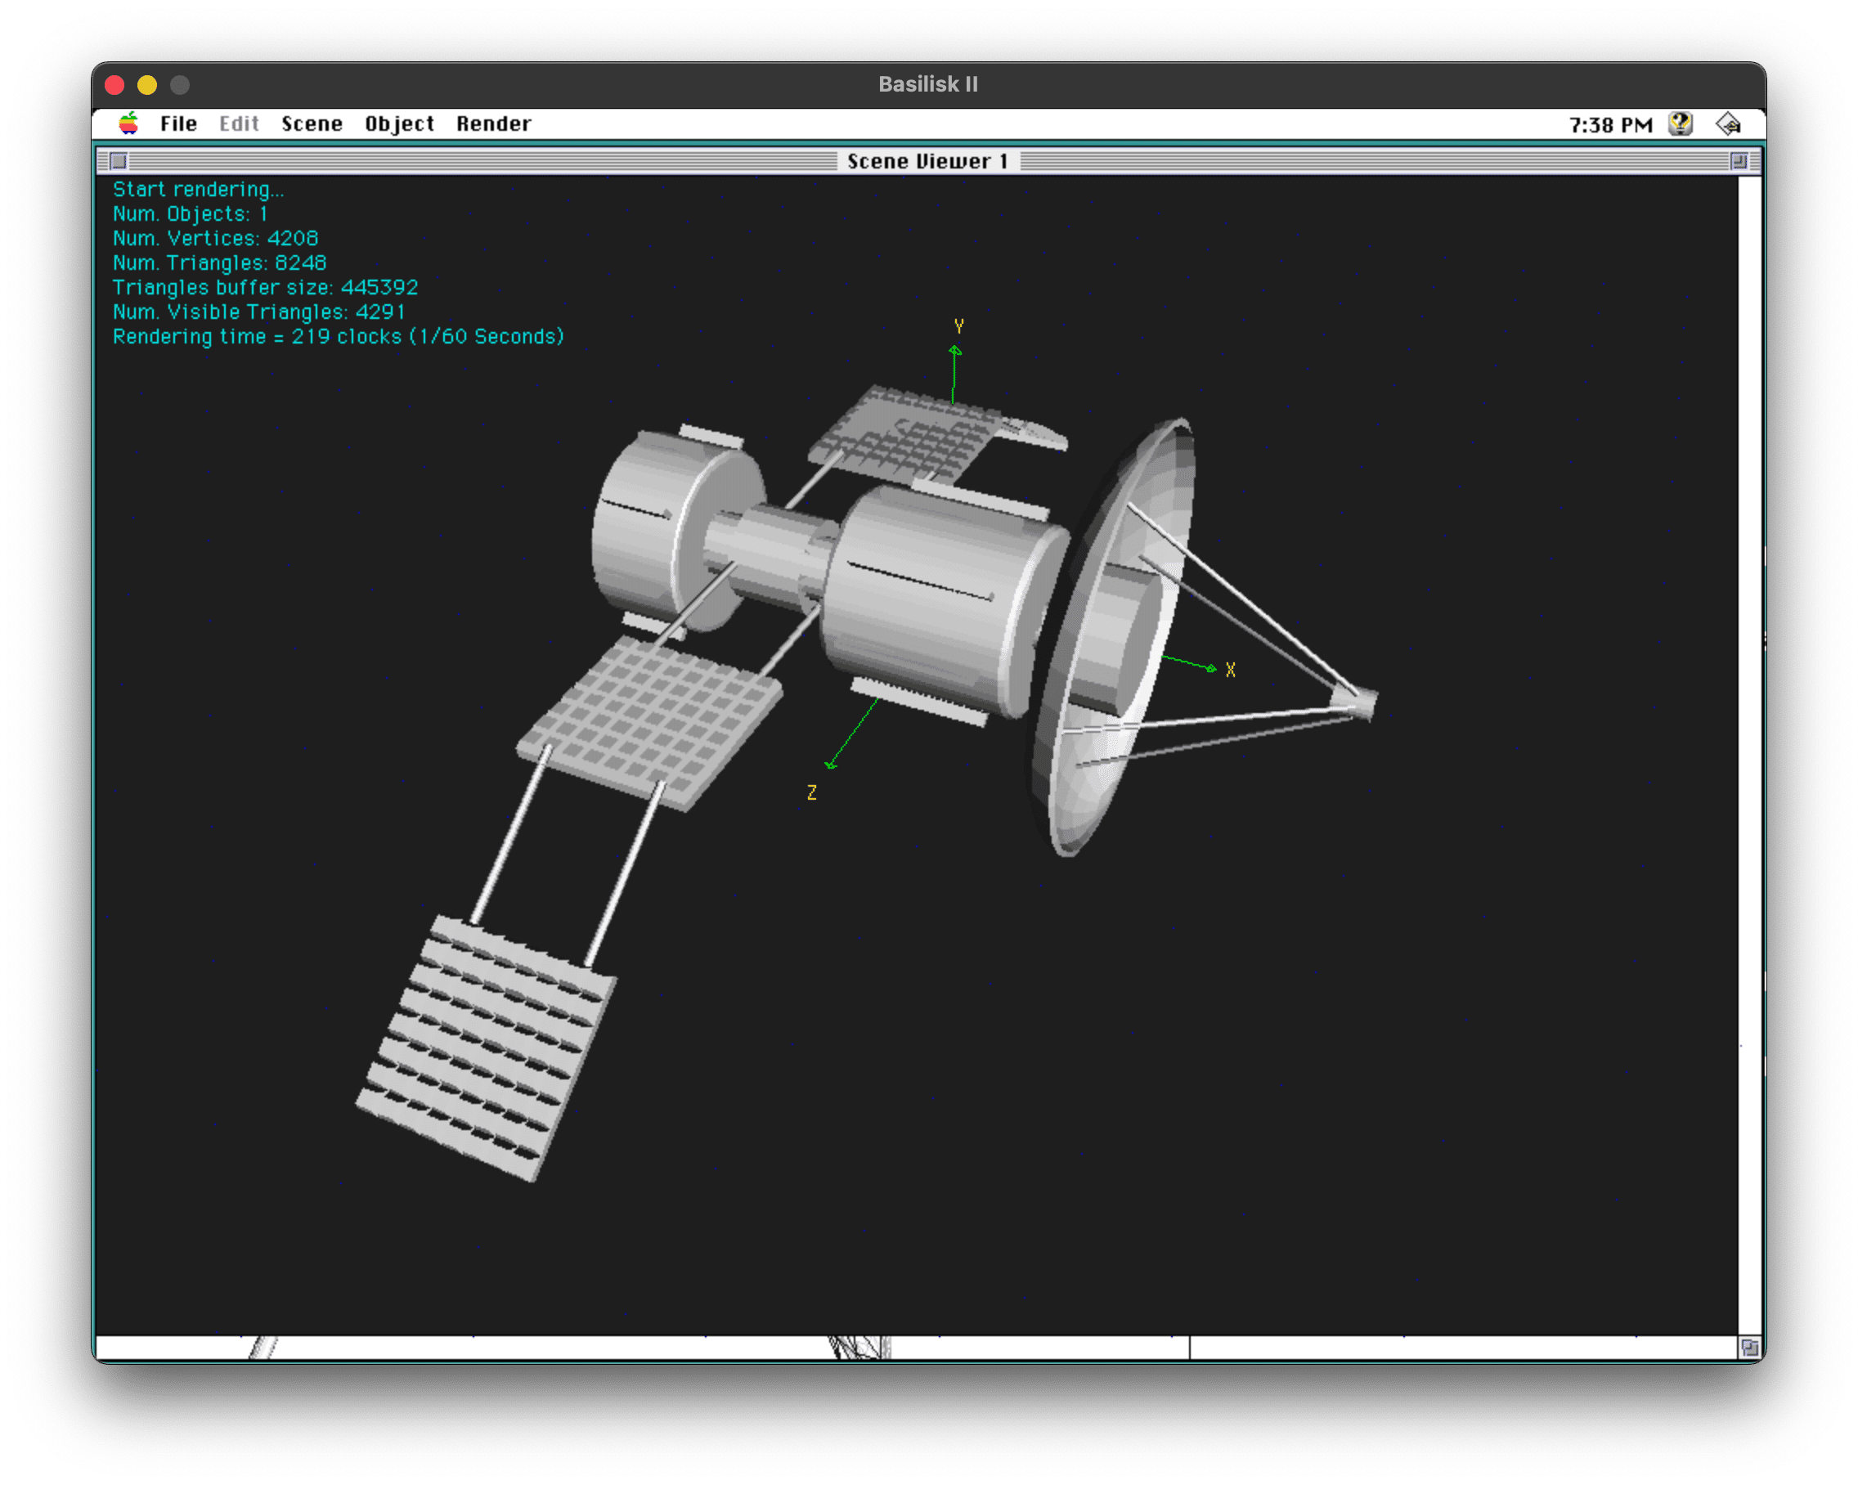This screenshot has width=1858, height=1485.
Task: Click the Scene Viewer 1 zoom box
Action: [x=1739, y=161]
